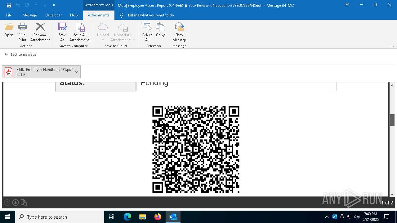Click the Undo arrow in title bar
The image size is (397, 223).
pos(18,5)
